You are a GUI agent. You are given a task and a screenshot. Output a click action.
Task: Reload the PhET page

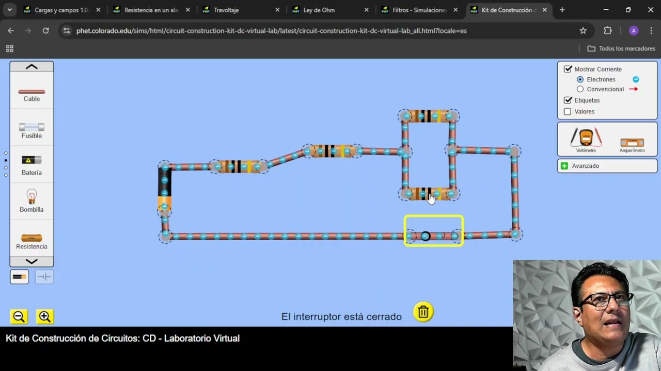pyautogui.click(x=45, y=30)
